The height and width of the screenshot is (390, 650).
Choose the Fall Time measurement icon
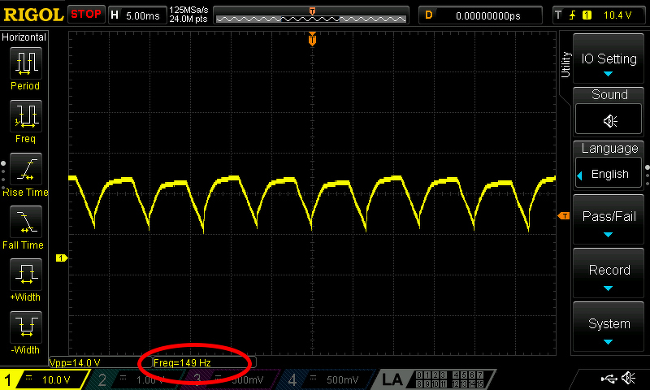(x=26, y=221)
